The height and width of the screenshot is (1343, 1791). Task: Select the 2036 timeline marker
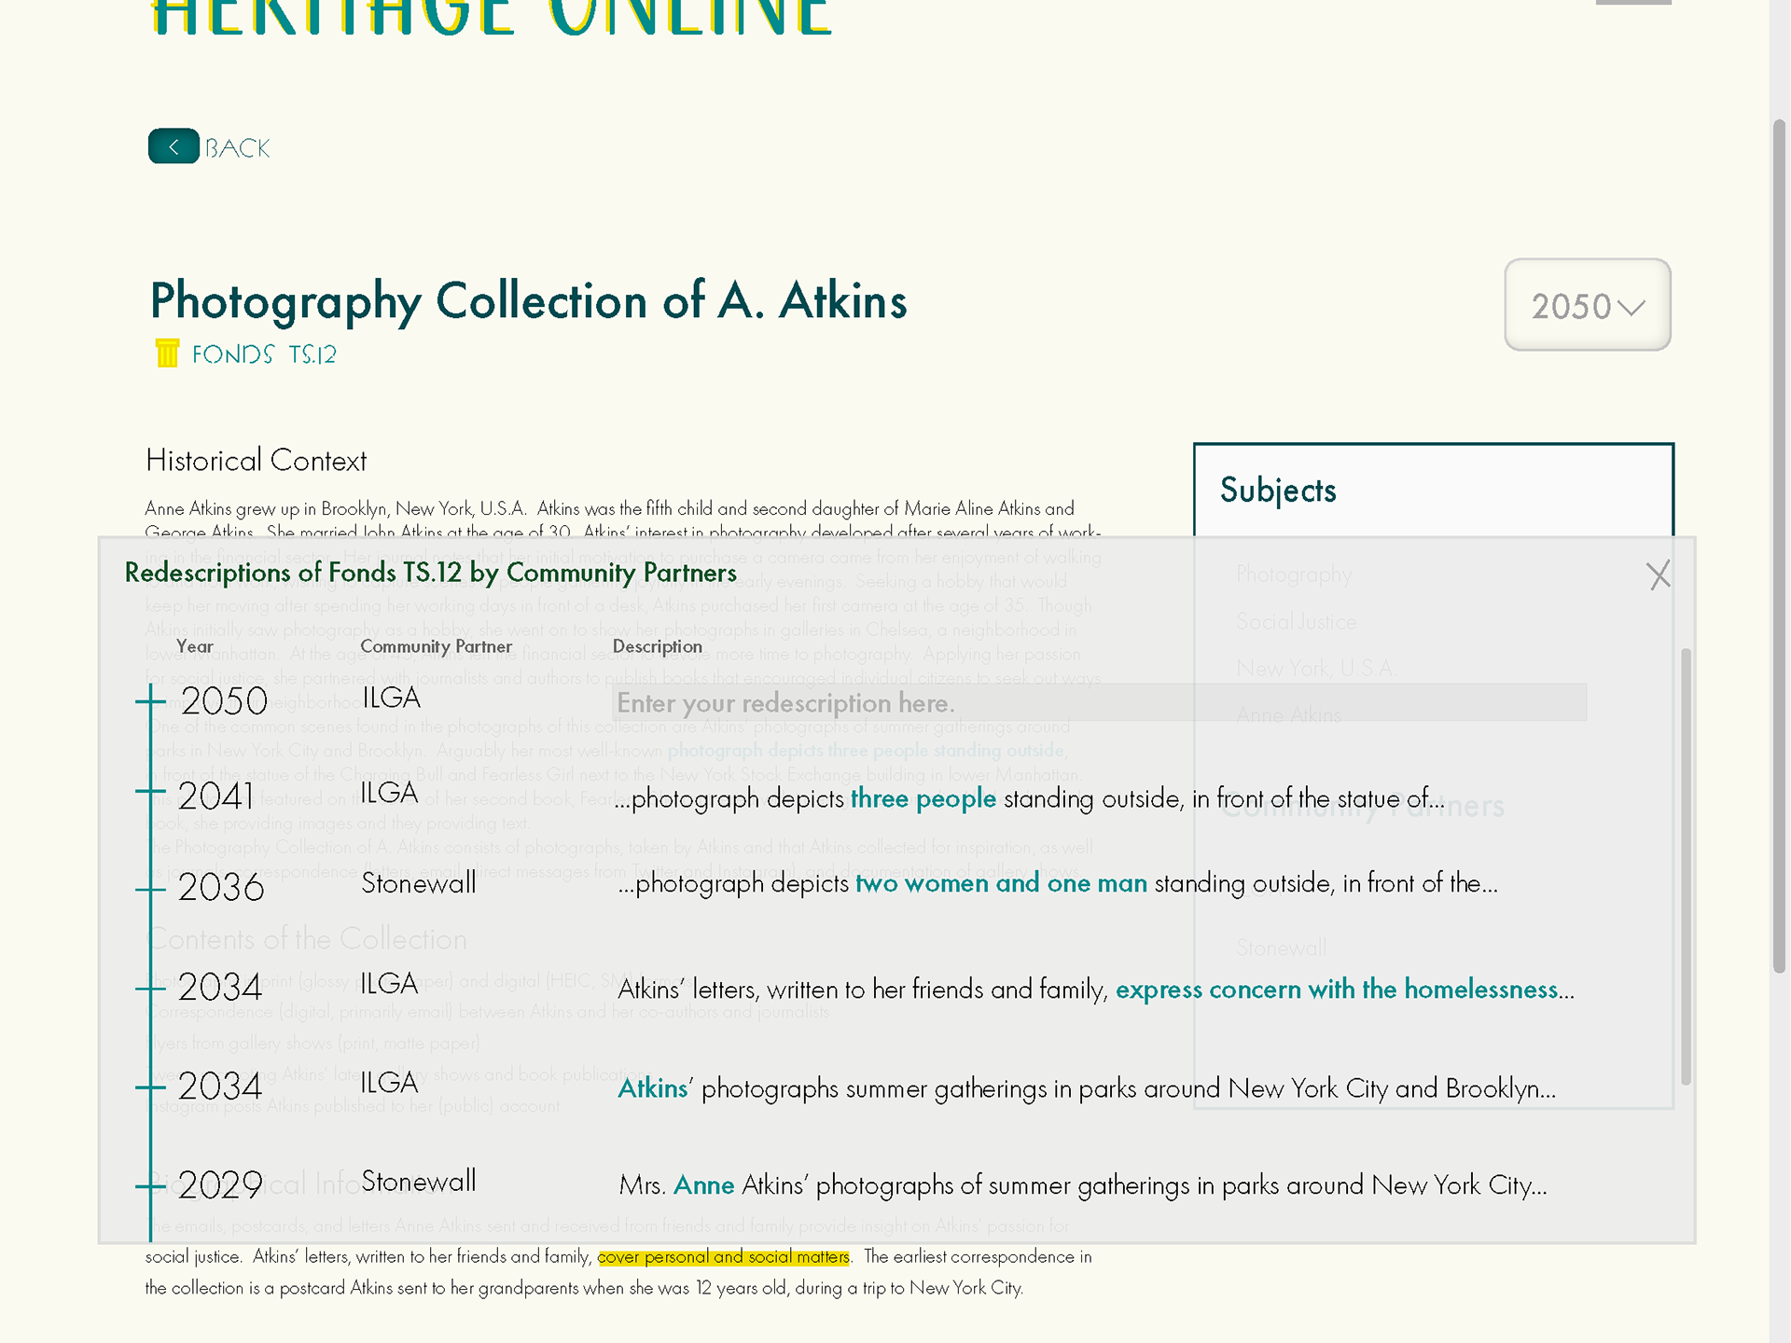[x=150, y=889]
